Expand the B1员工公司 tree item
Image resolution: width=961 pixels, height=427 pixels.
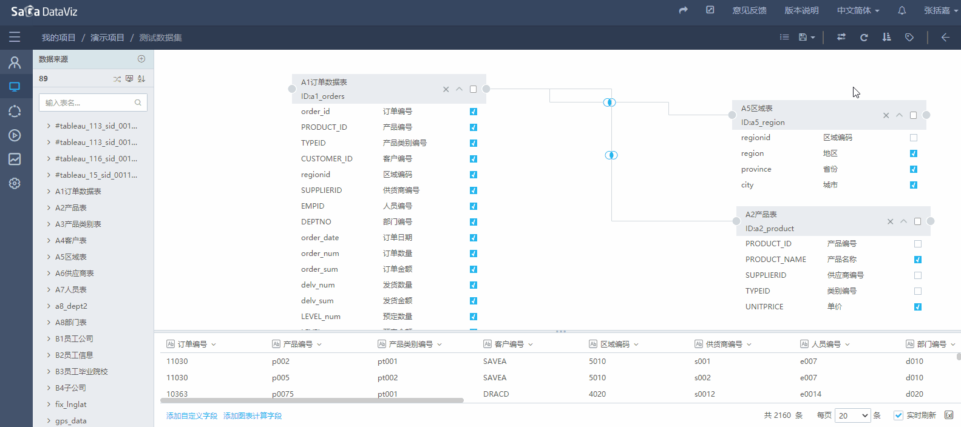click(x=49, y=338)
